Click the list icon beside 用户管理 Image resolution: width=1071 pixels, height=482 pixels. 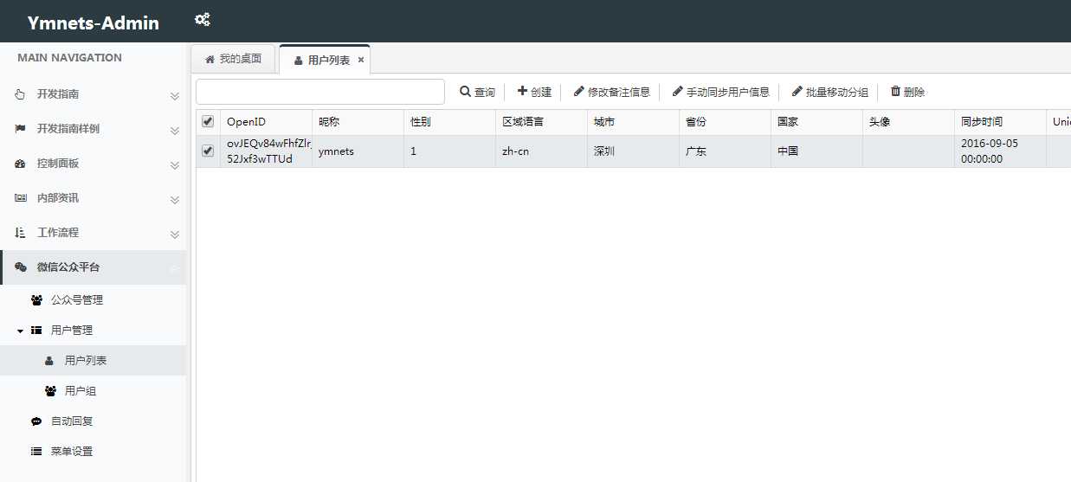tap(36, 331)
